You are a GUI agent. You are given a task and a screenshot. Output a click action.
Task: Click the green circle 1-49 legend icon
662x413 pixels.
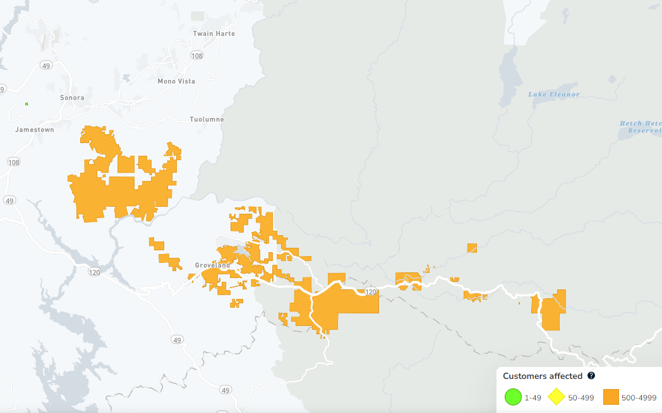click(513, 397)
